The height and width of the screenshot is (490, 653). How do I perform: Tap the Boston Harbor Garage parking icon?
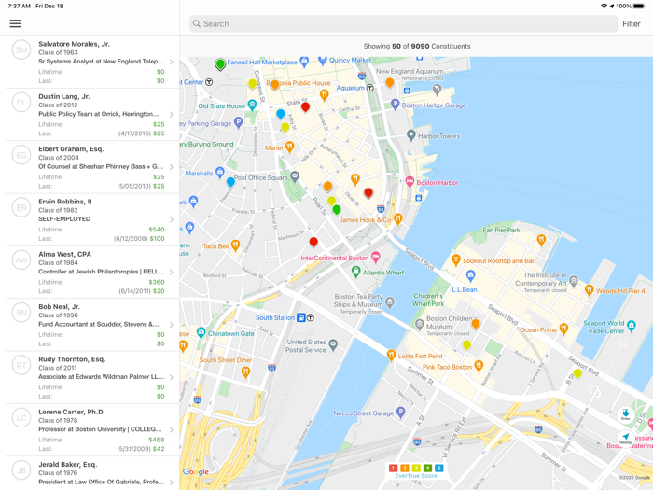(395, 105)
